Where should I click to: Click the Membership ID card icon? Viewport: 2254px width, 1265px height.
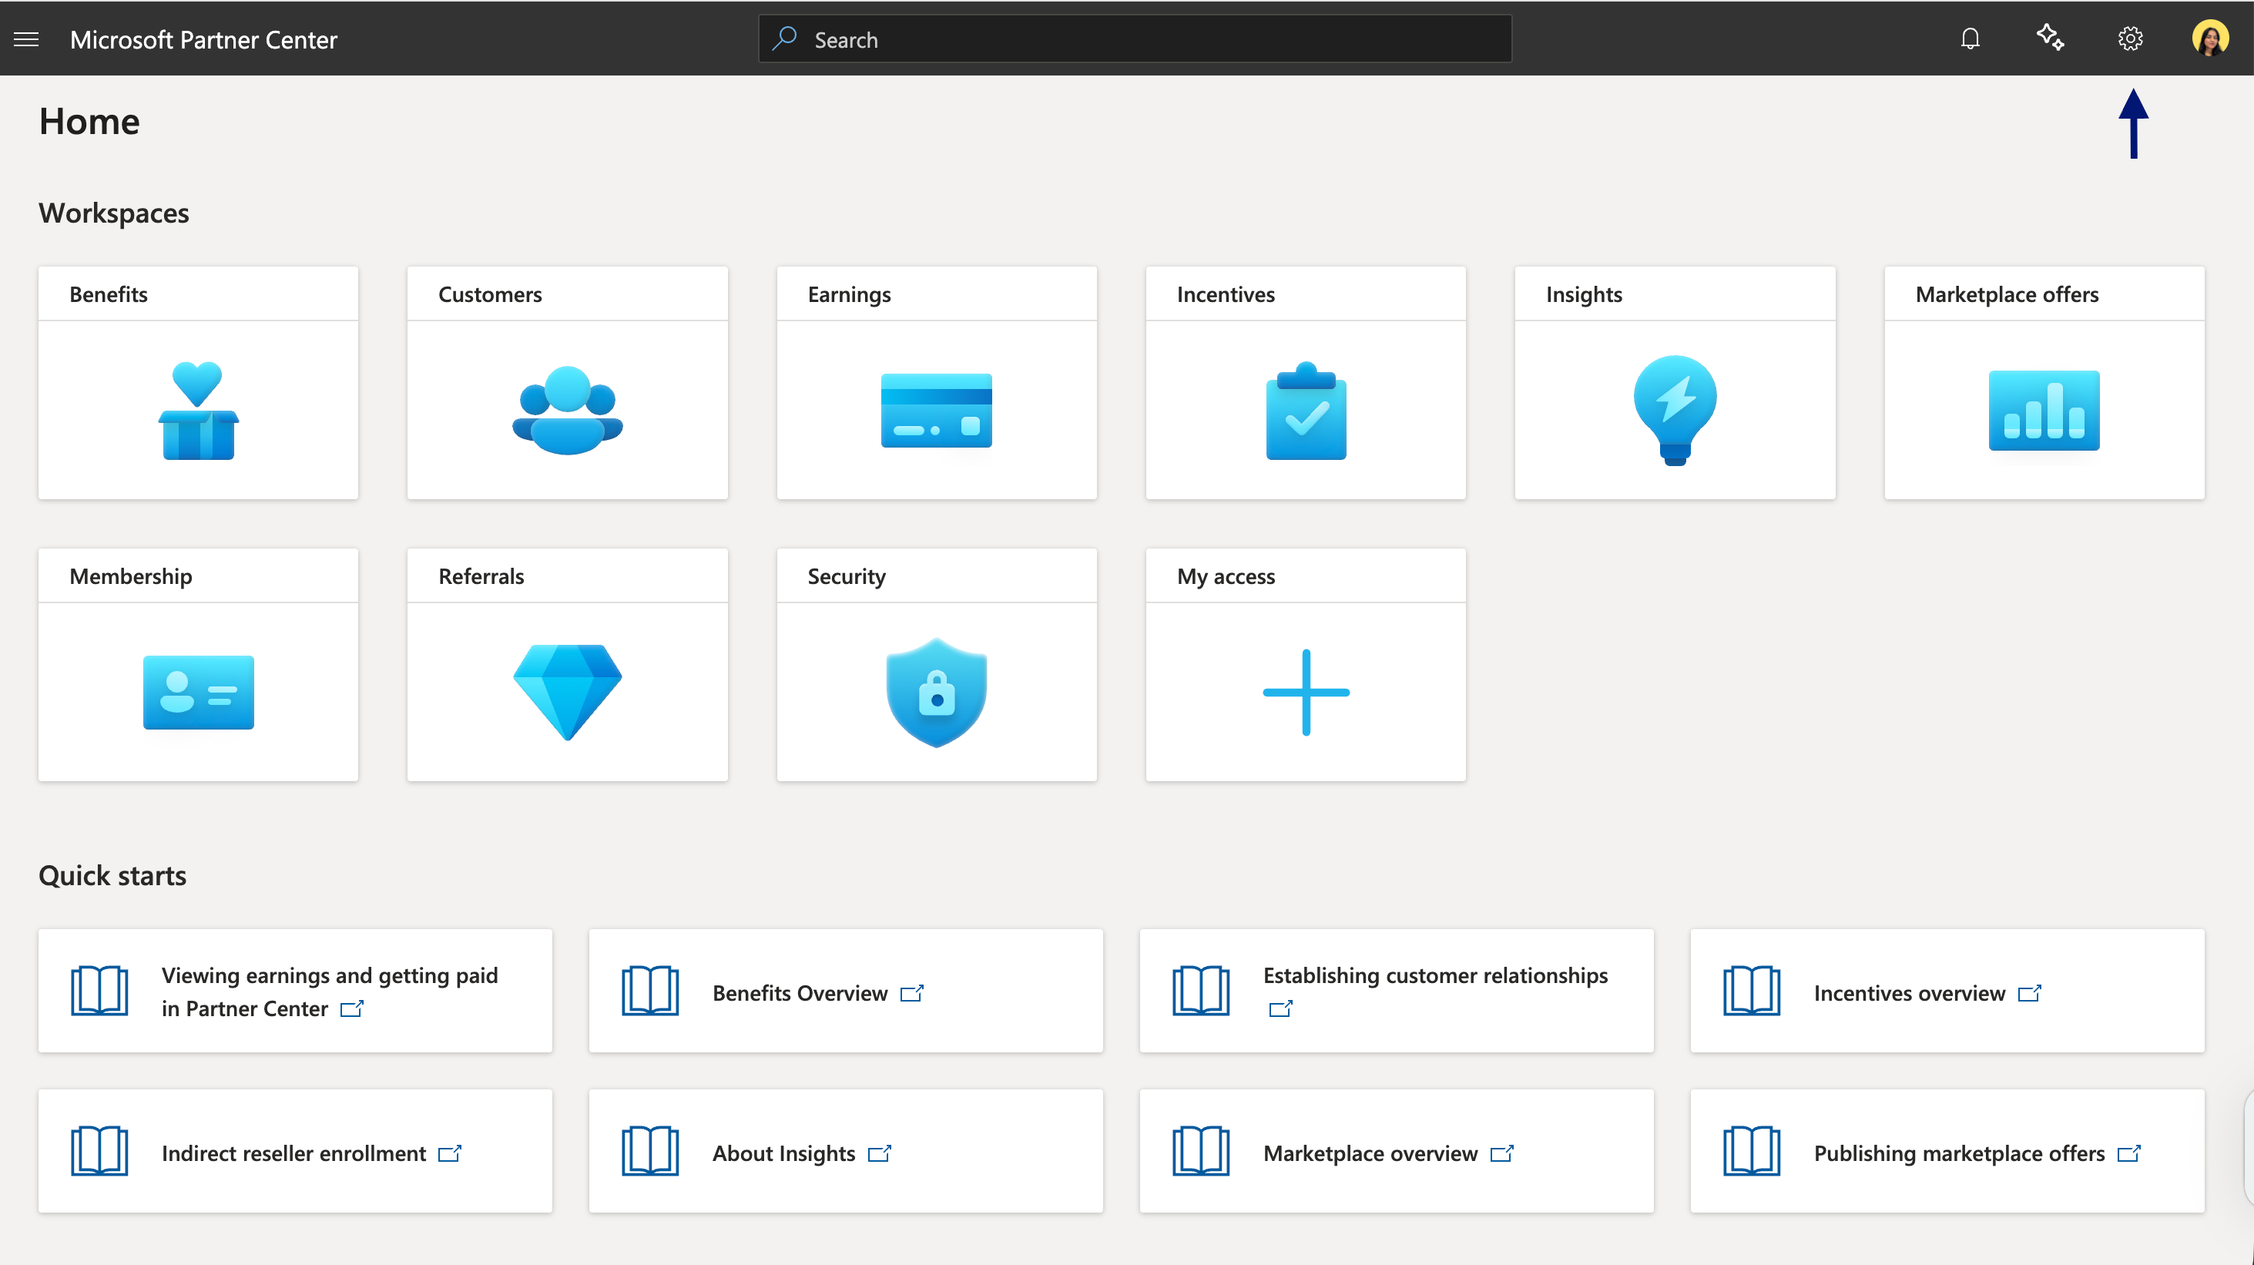(198, 692)
